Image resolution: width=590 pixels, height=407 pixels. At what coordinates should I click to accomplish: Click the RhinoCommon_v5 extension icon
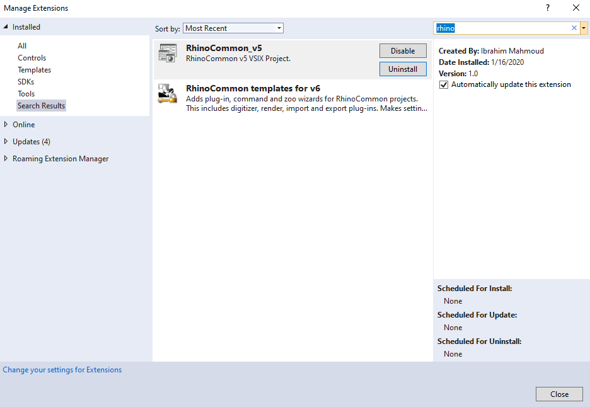coord(168,53)
